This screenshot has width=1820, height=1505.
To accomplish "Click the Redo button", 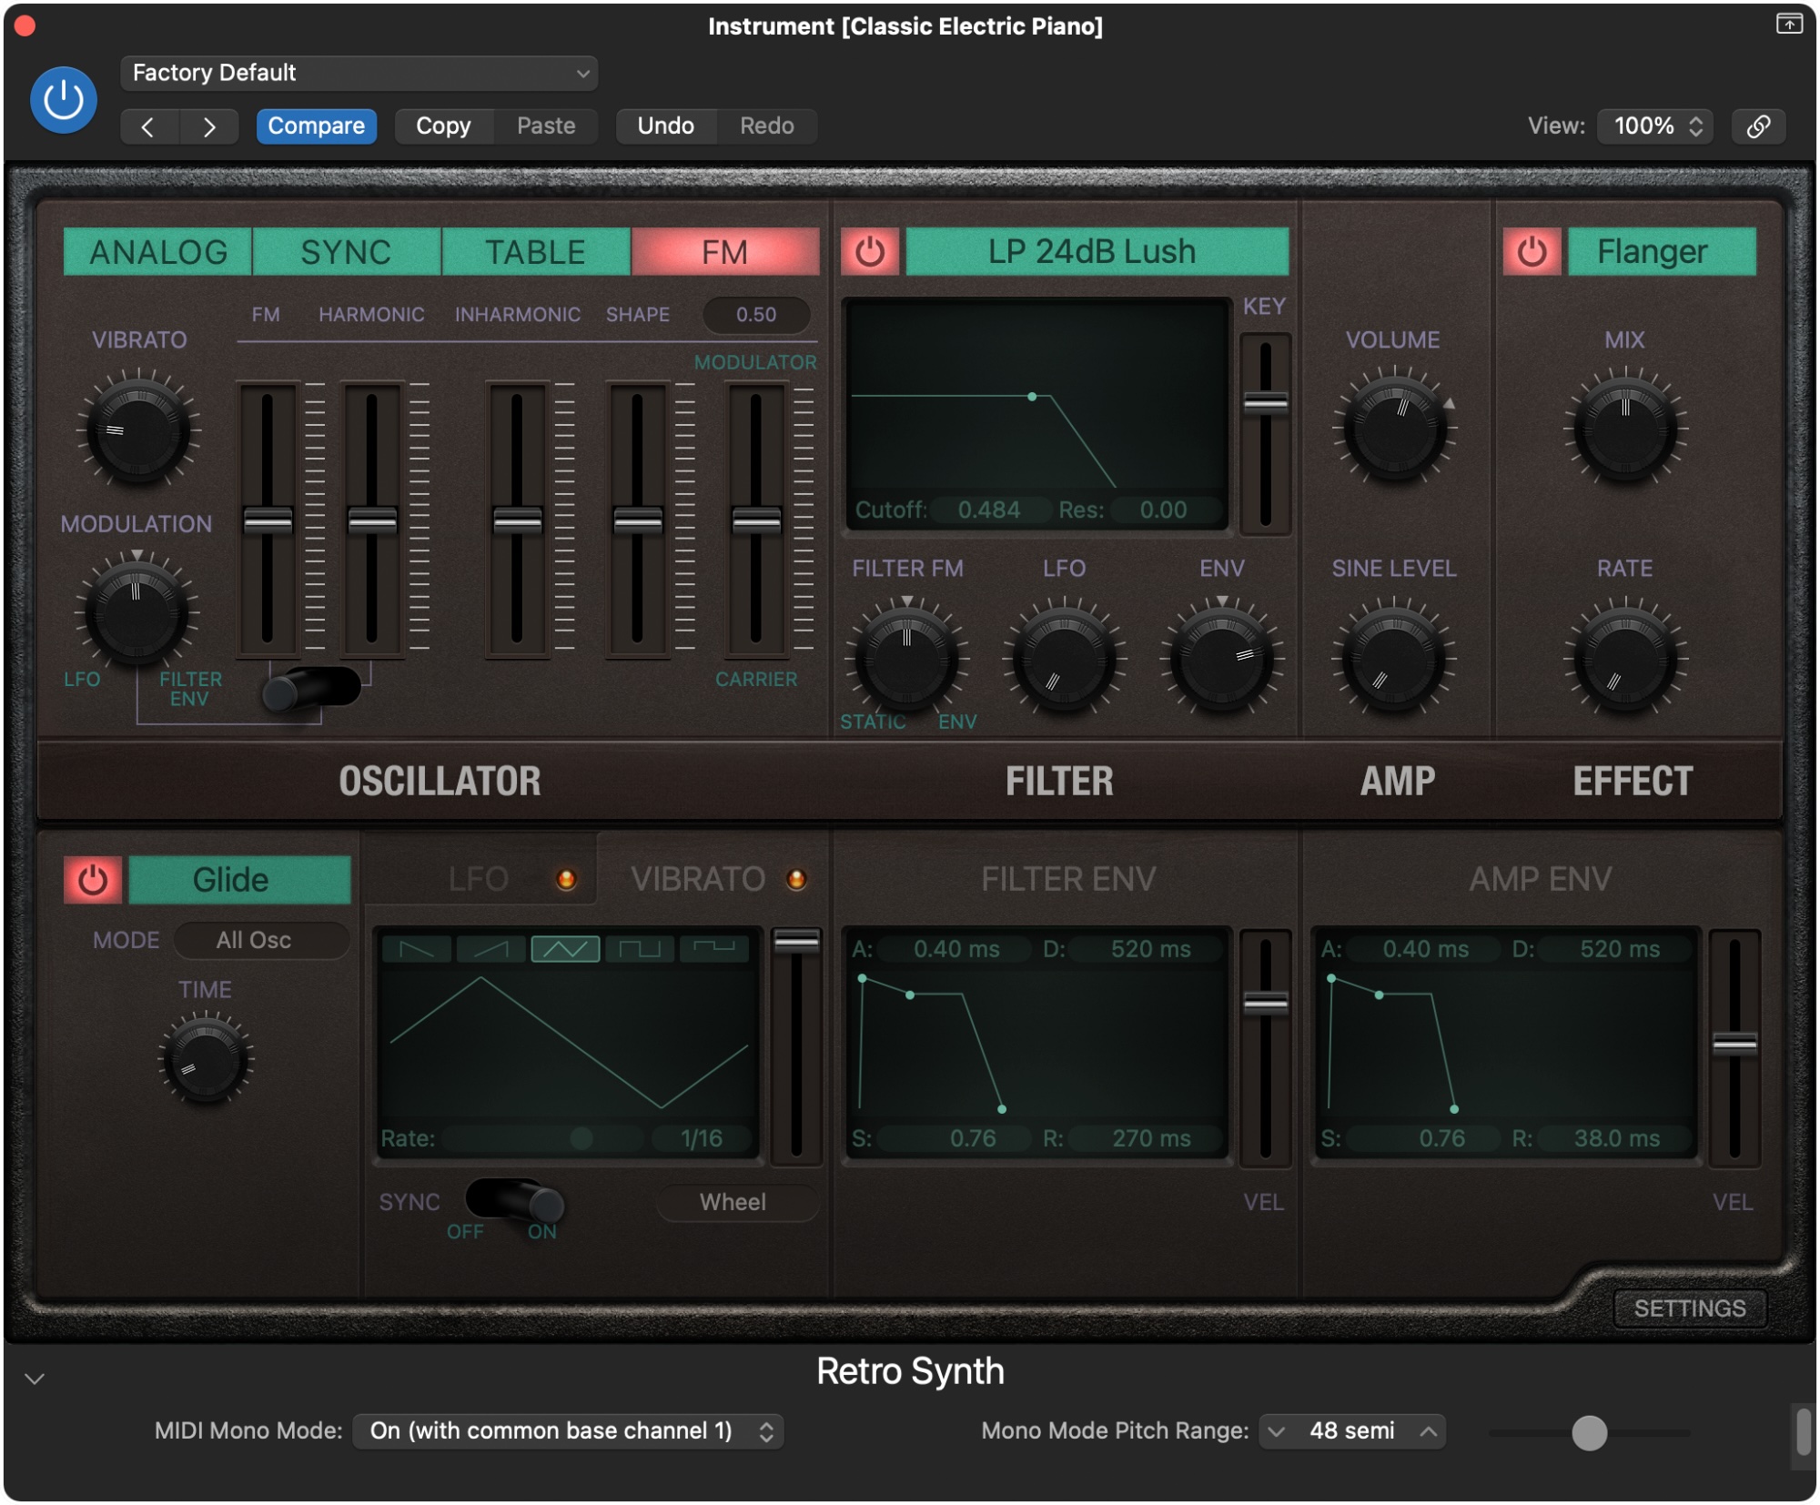I will pyautogui.click(x=766, y=126).
